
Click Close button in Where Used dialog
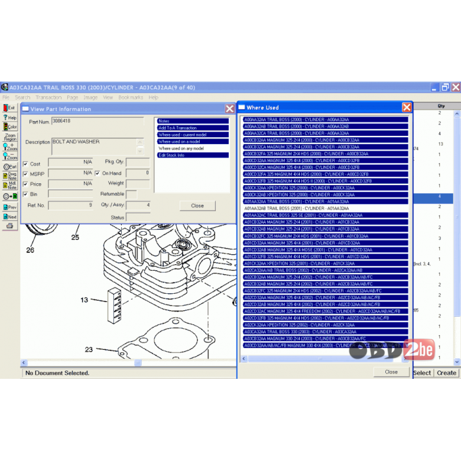click(391, 372)
